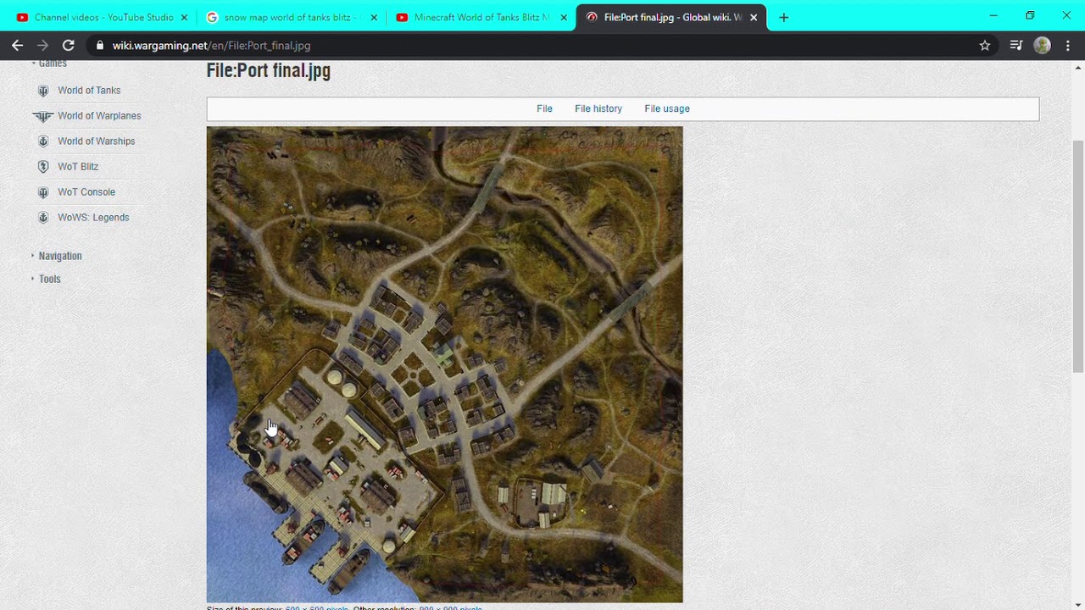Open WoT Console wiki link
Image resolution: width=1085 pixels, height=610 pixels.
pyautogui.click(x=86, y=192)
